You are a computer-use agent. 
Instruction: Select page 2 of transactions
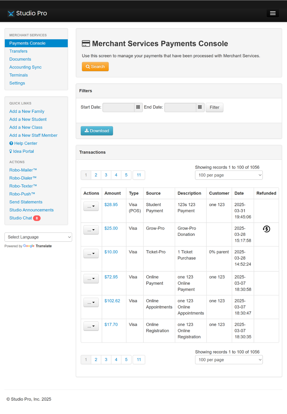tap(96, 175)
